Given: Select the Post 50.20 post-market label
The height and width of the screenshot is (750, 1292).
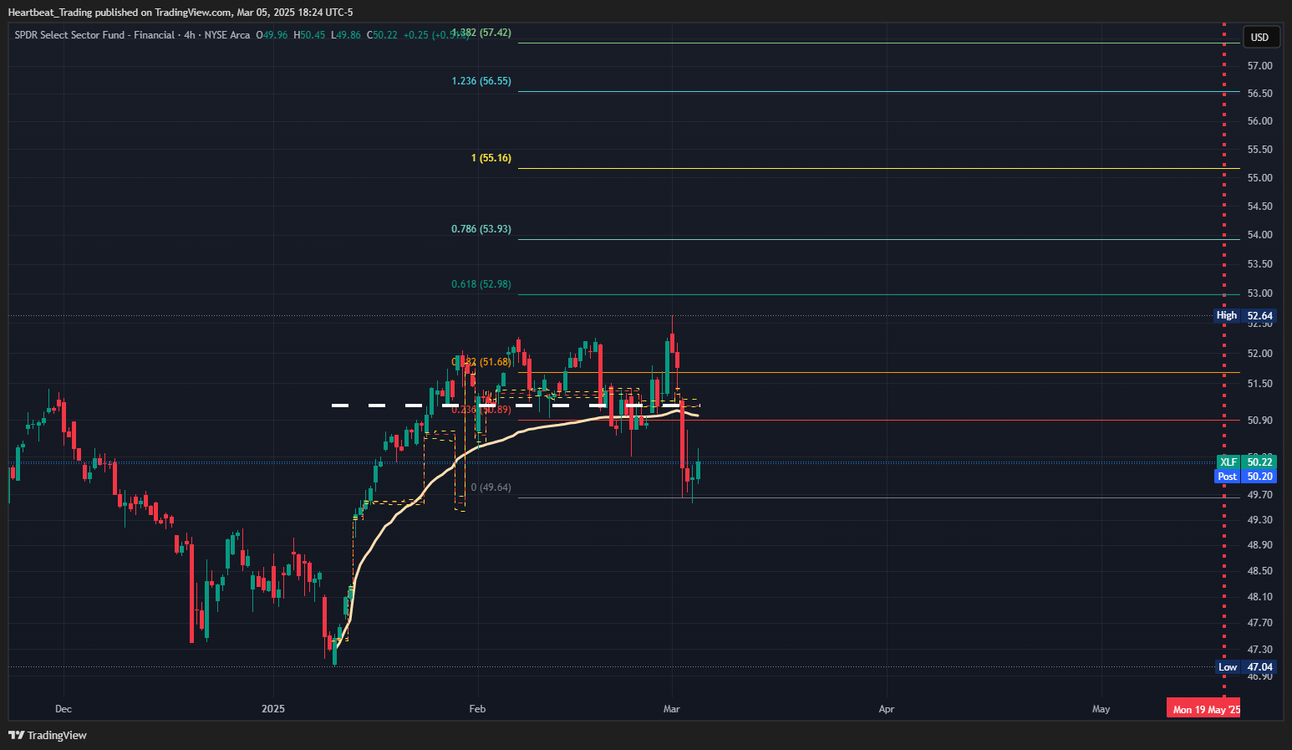Looking at the screenshot, I should tap(1245, 477).
